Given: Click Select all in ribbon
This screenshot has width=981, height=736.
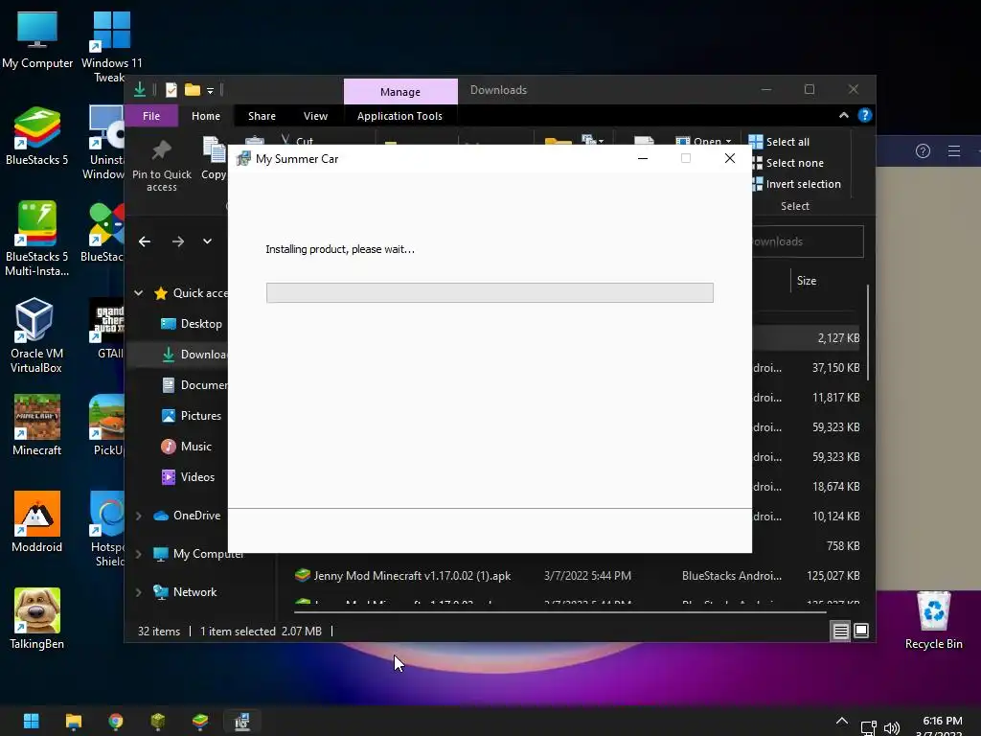Looking at the screenshot, I should click(779, 142).
